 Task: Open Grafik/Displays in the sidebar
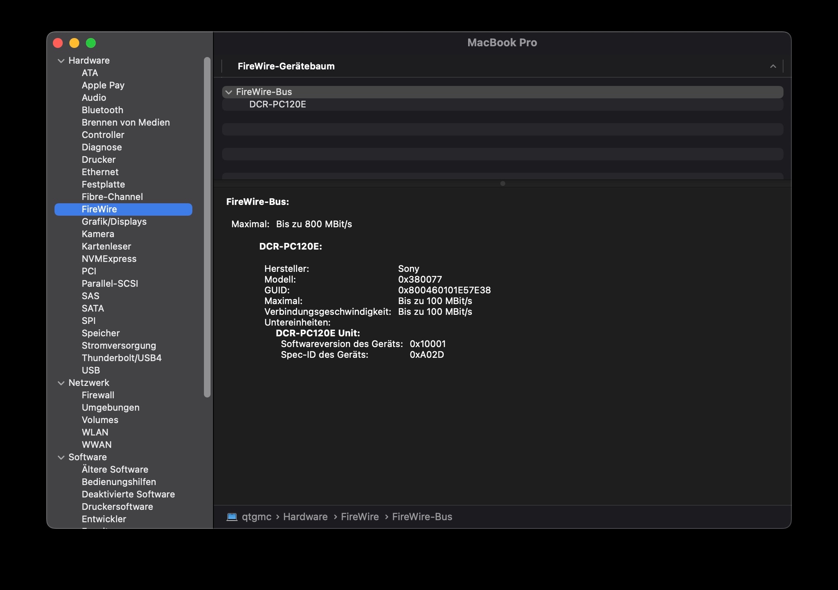coord(114,221)
